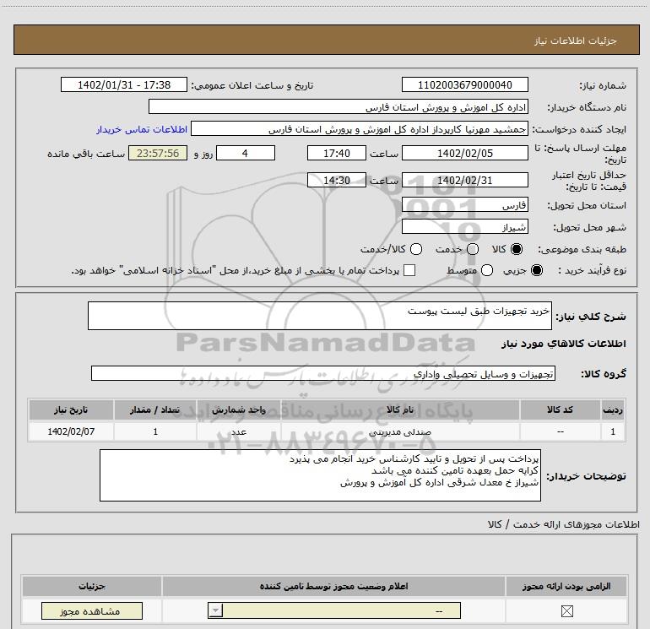
Task: Toggle the الزامی بودن ارائه مجوز checkbox
Action: pos(566,610)
